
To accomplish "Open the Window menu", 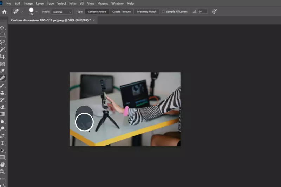I will click(x=117, y=4).
